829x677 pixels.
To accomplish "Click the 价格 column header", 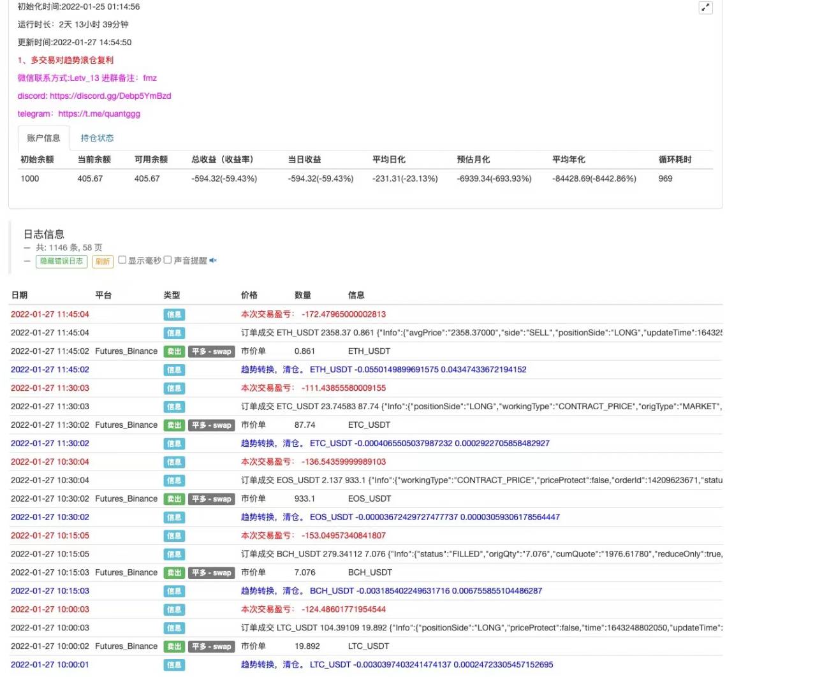I will (x=249, y=295).
